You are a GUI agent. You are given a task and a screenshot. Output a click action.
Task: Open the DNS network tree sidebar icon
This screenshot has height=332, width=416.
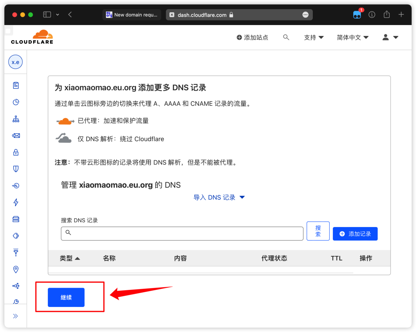click(16, 119)
